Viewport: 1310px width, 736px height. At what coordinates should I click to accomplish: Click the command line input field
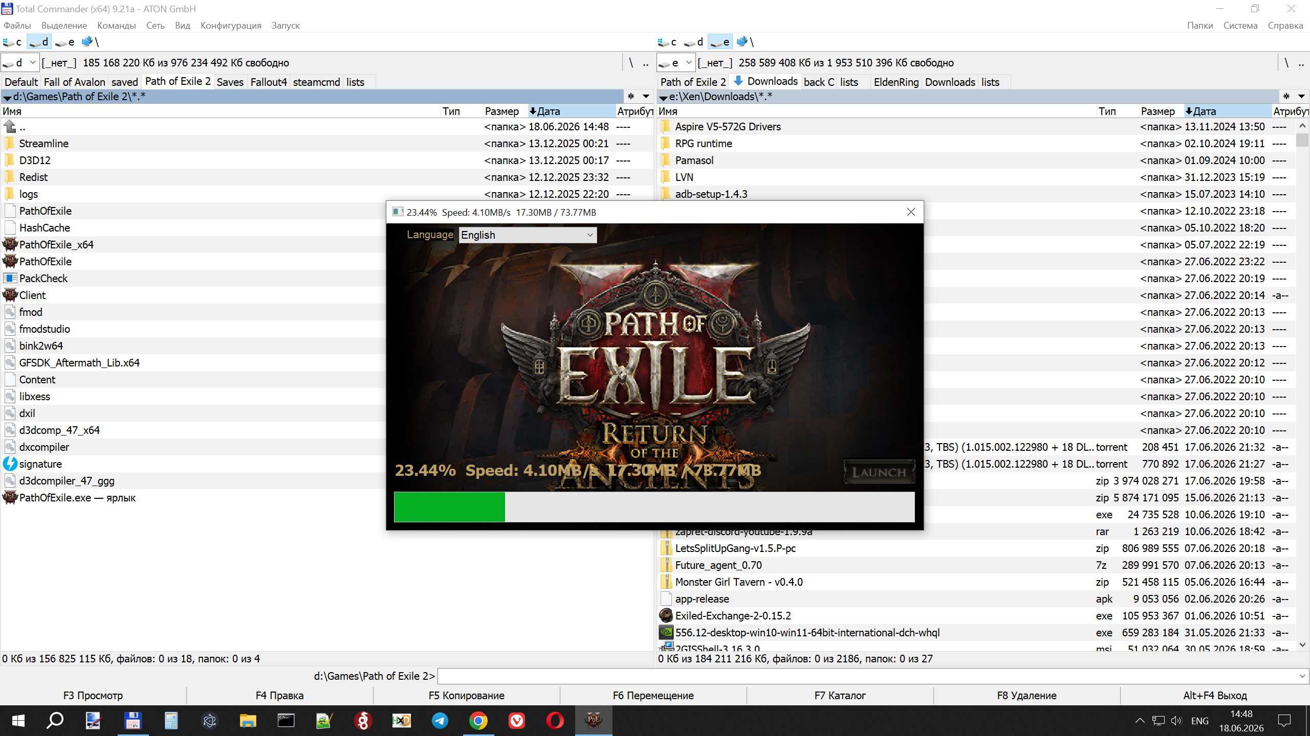867,676
